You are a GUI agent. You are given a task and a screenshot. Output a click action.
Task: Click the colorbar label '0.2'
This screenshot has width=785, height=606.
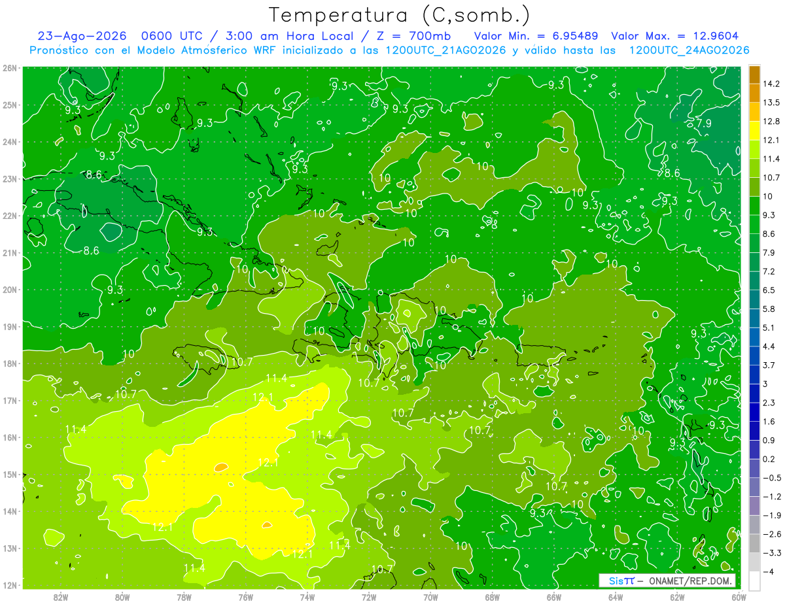[769, 459]
